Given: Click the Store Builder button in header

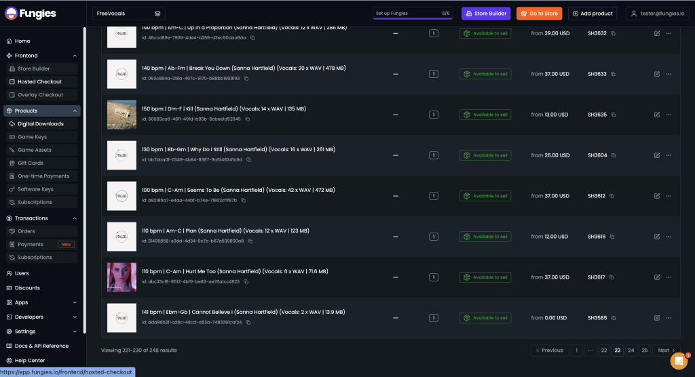Looking at the screenshot, I should coord(486,14).
